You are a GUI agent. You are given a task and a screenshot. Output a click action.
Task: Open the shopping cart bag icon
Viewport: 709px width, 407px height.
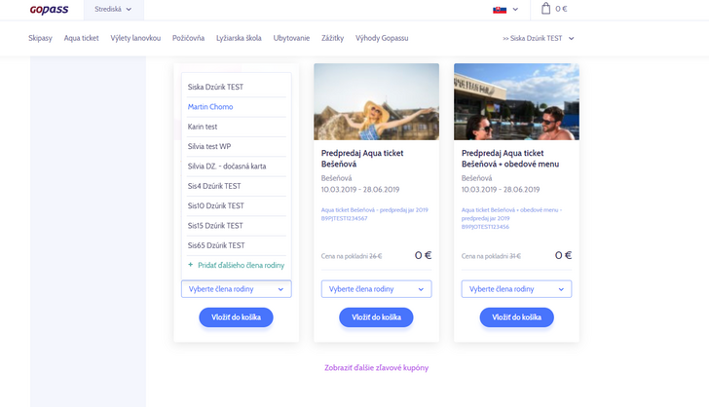coord(545,9)
